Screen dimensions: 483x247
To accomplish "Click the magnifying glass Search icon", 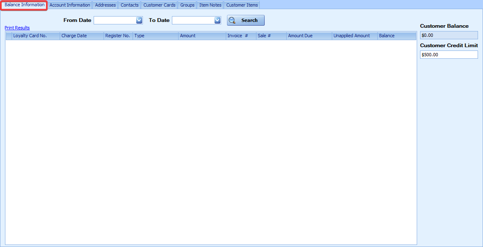I will point(232,20).
